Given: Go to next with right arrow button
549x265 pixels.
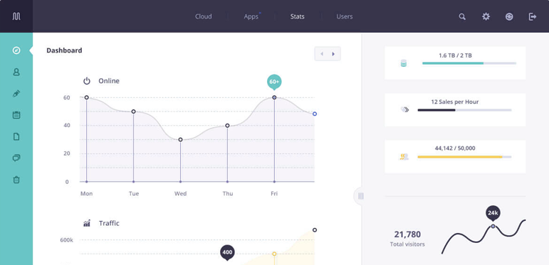Looking at the screenshot, I should 334,54.
